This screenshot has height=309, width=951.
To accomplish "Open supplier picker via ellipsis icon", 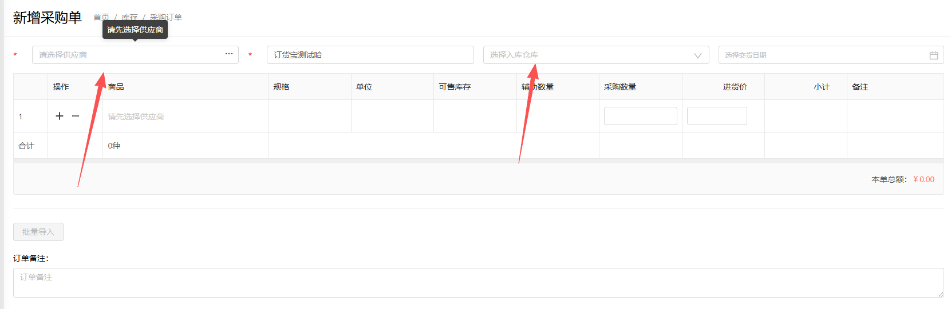I will pyautogui.click(x=228, y=54).
